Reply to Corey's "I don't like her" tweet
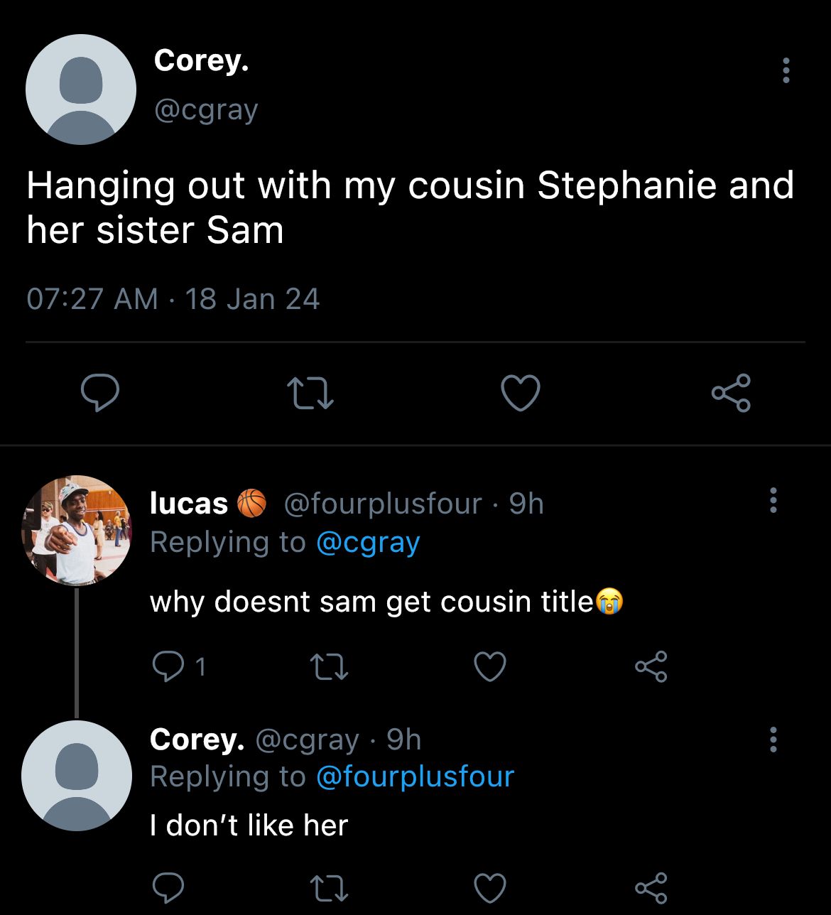The width and height of the screenshot is (831, 915). (x=168, y=887)
